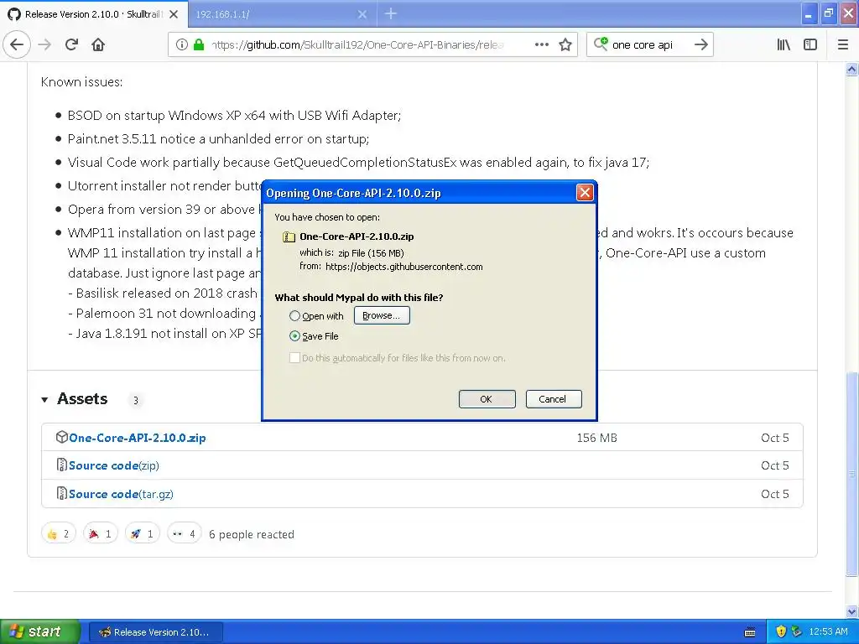
Task: Open the on-screen keyboard taskbar icon
Action: 750,632
